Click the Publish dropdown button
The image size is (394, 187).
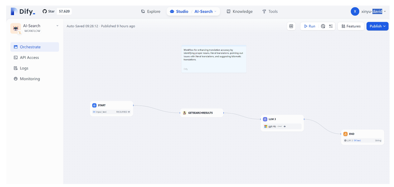[x=377, y=26]
